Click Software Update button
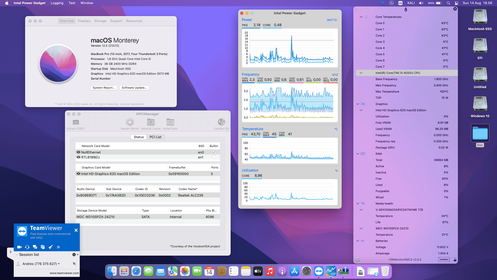The width and height of the screenshot is (497, 280). tap(134, 88)
